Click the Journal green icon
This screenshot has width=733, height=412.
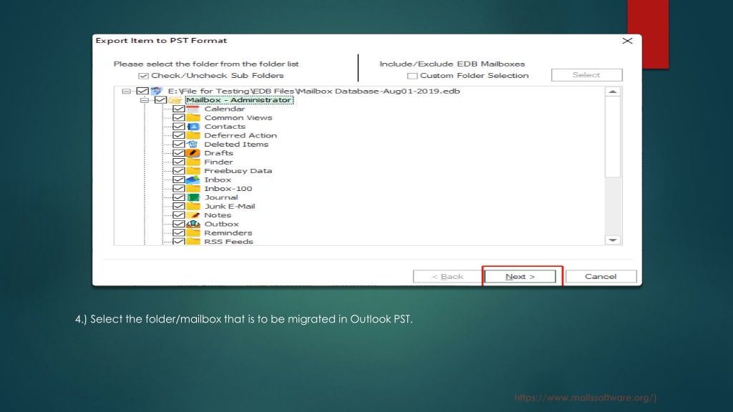pos(193,197)
